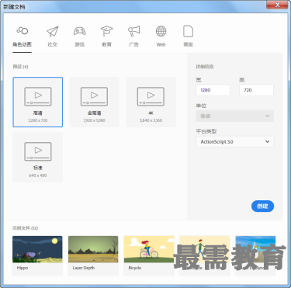Click the 详细信息 heading
Screen dimensions: 291x288
tap(205, 67)
